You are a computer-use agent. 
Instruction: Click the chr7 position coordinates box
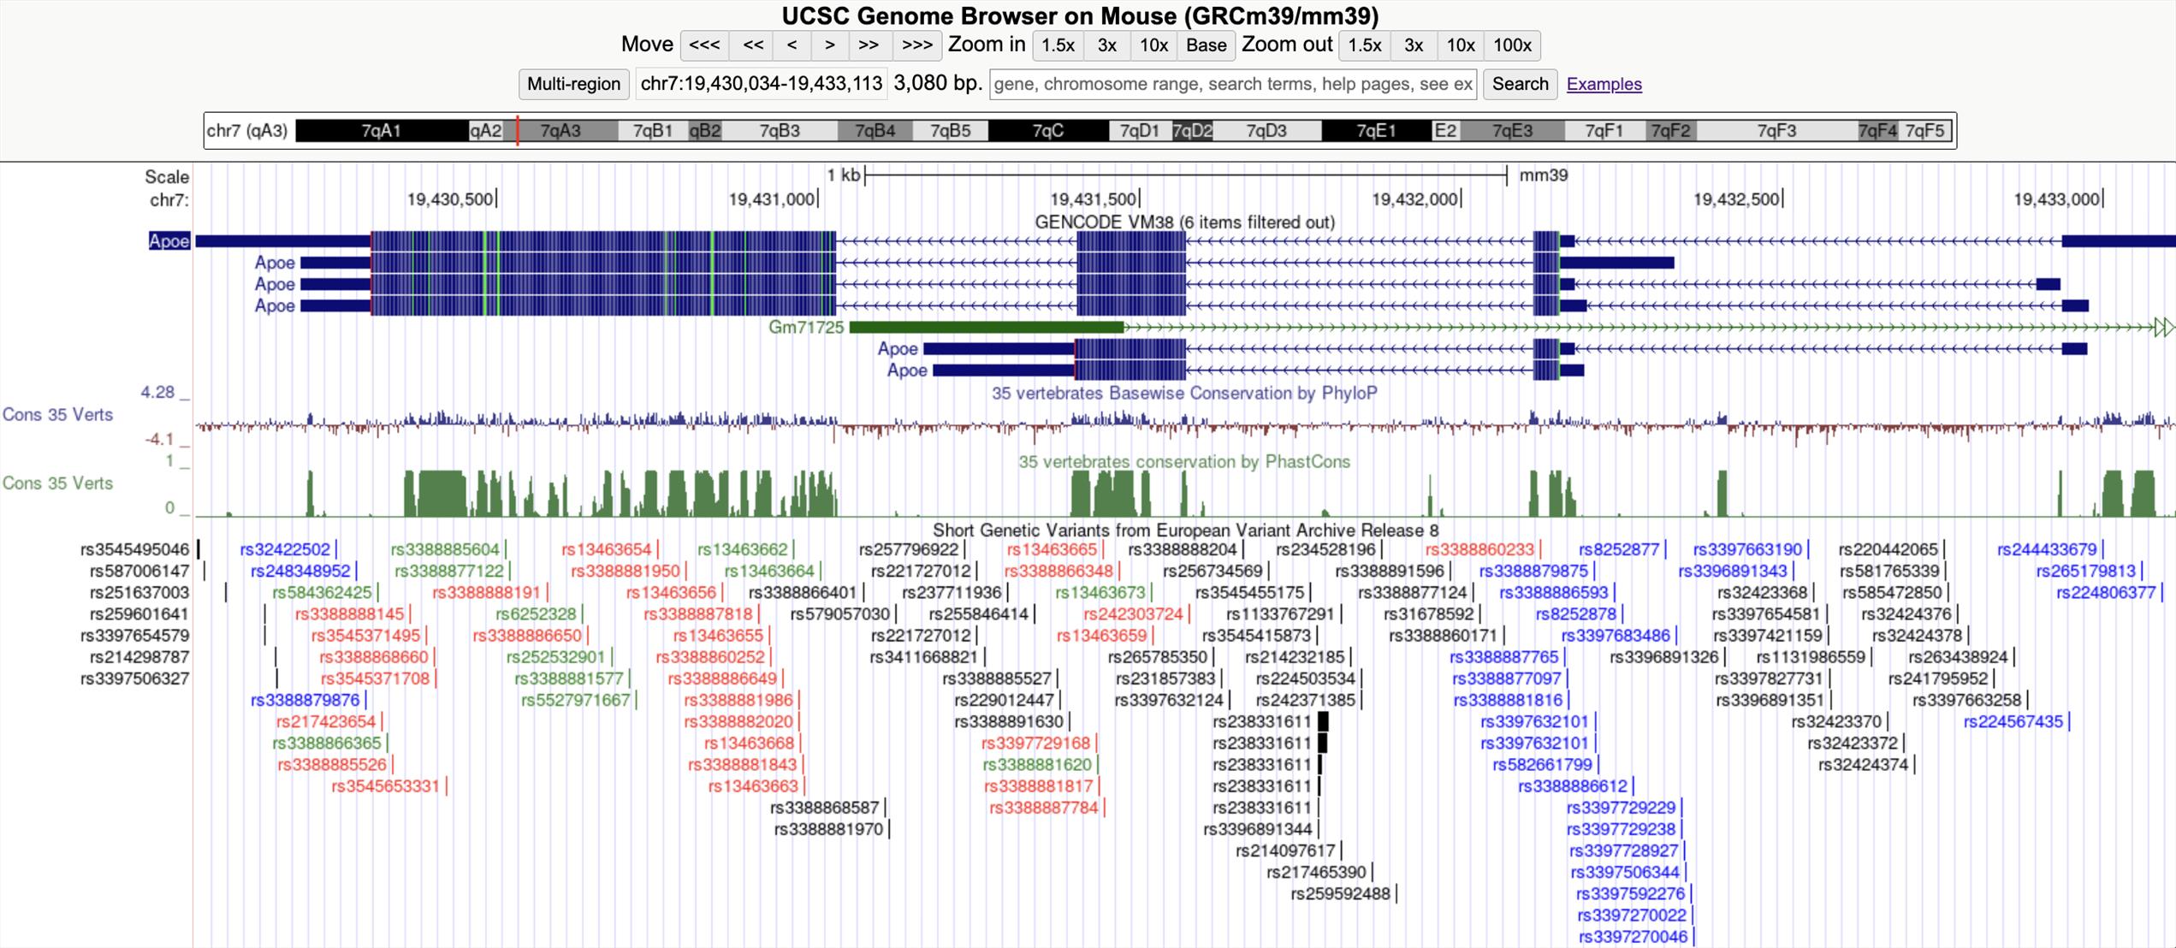761,84
